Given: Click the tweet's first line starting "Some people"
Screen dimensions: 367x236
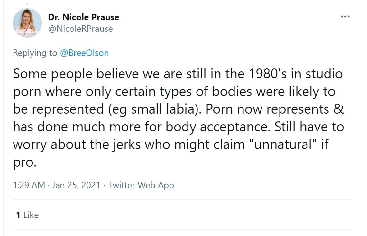Looking at the screenshot, I should click(x=178, y=74).
